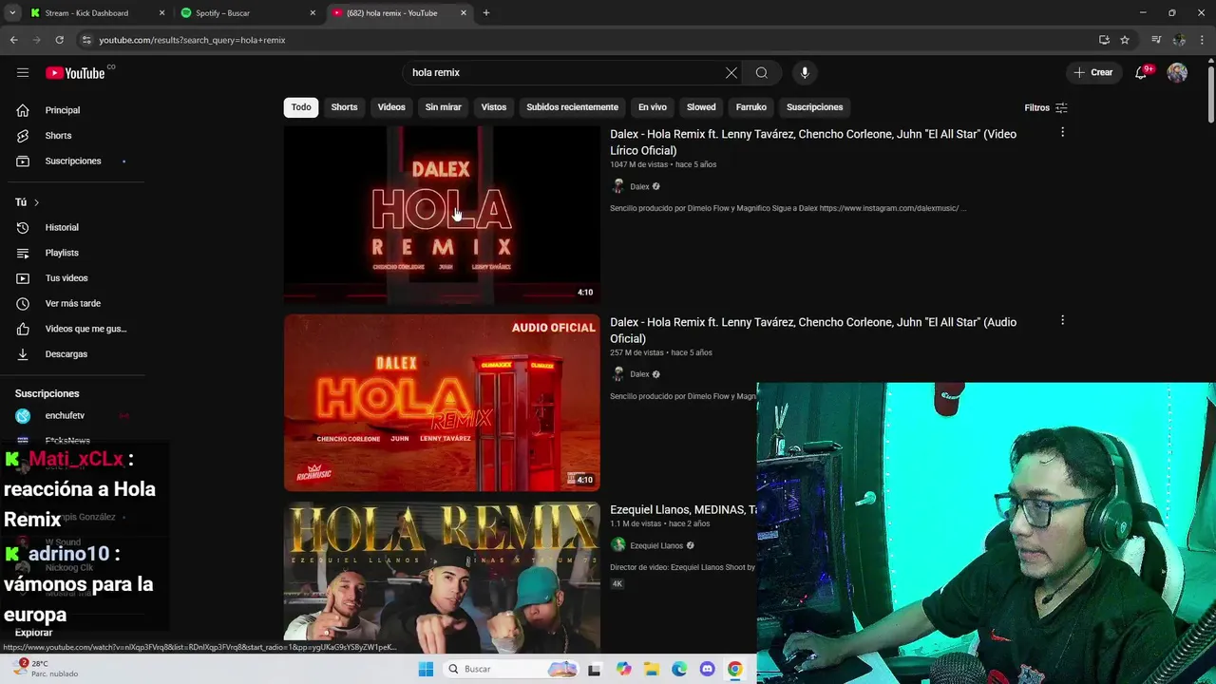
Task: Select the Suscripciones filter chip
Action: pyautogui.click(x=814, y=107)
